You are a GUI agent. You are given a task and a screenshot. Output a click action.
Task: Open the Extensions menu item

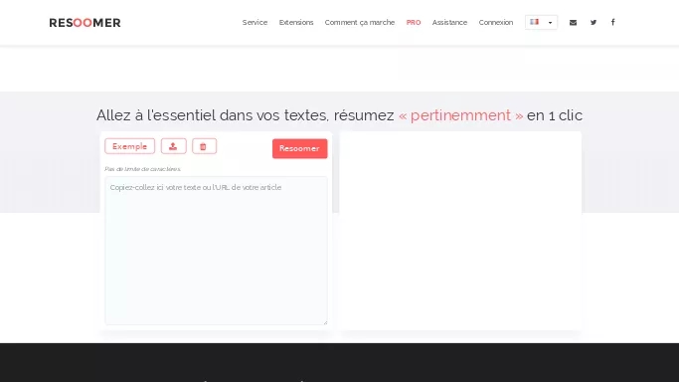pyautogui.click(x=296, y=23)
